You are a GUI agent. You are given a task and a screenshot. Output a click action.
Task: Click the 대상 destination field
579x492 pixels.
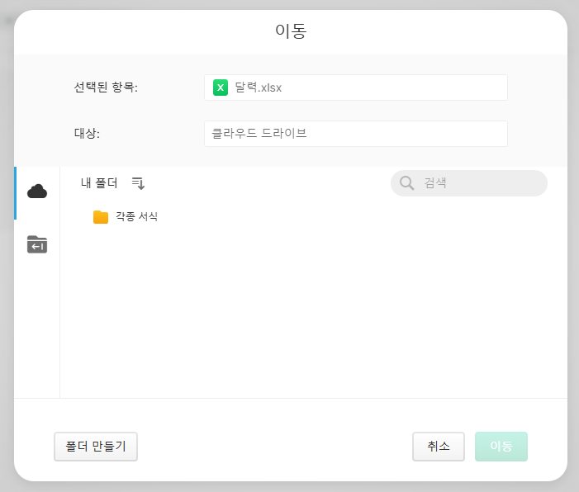pos(356,134)
